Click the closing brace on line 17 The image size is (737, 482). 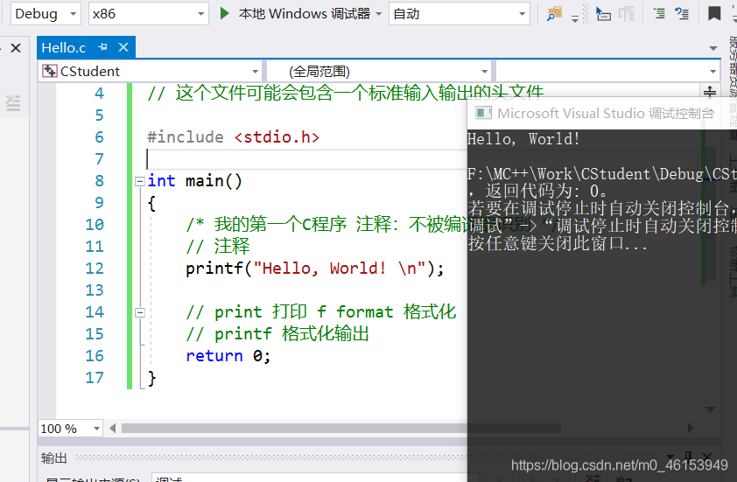(x=151, y=379)
